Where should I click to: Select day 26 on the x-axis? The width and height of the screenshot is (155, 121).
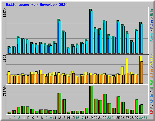point(123,118)
